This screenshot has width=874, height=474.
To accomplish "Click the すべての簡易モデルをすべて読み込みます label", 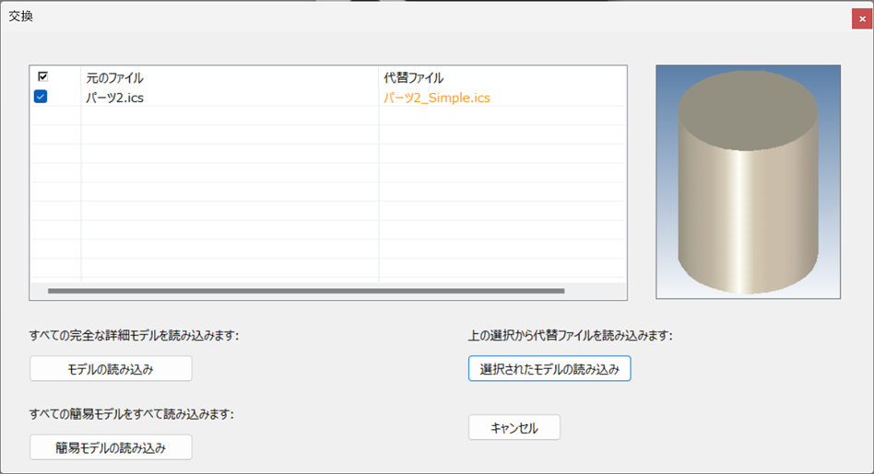I will (x=132, y=413).
